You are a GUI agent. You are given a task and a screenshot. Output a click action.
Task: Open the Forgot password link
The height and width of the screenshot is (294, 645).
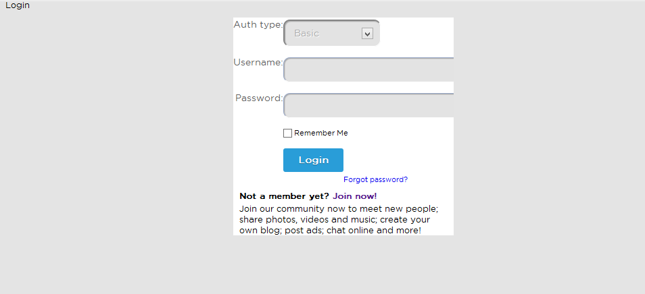(375, 179)
